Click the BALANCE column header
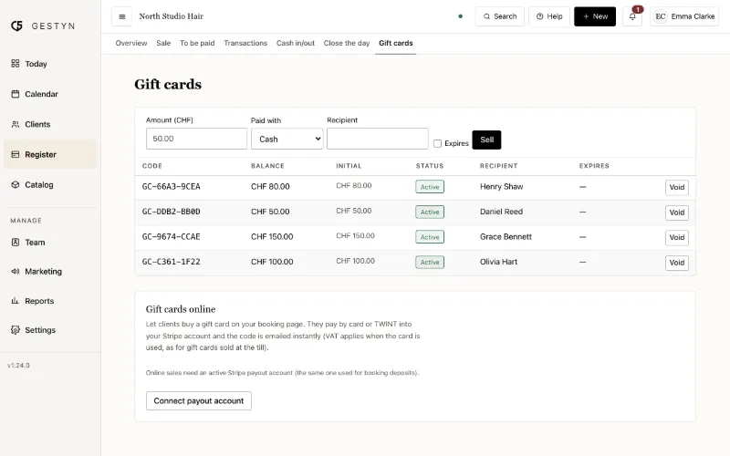Screen dimensions: 730x456 (267, 166)
